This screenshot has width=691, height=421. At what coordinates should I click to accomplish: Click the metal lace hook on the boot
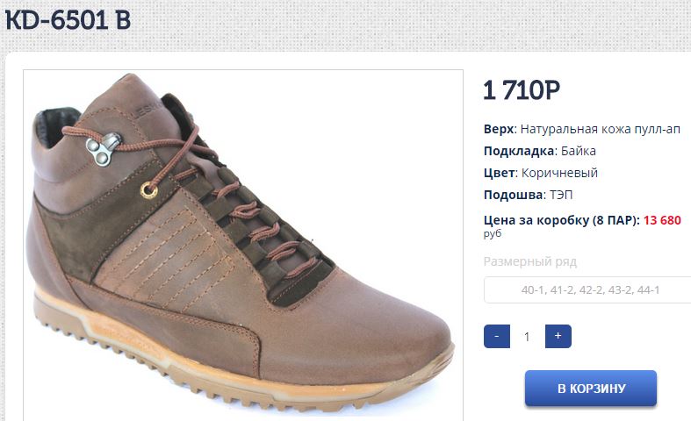pyautogui.click(x=104, y=149)
